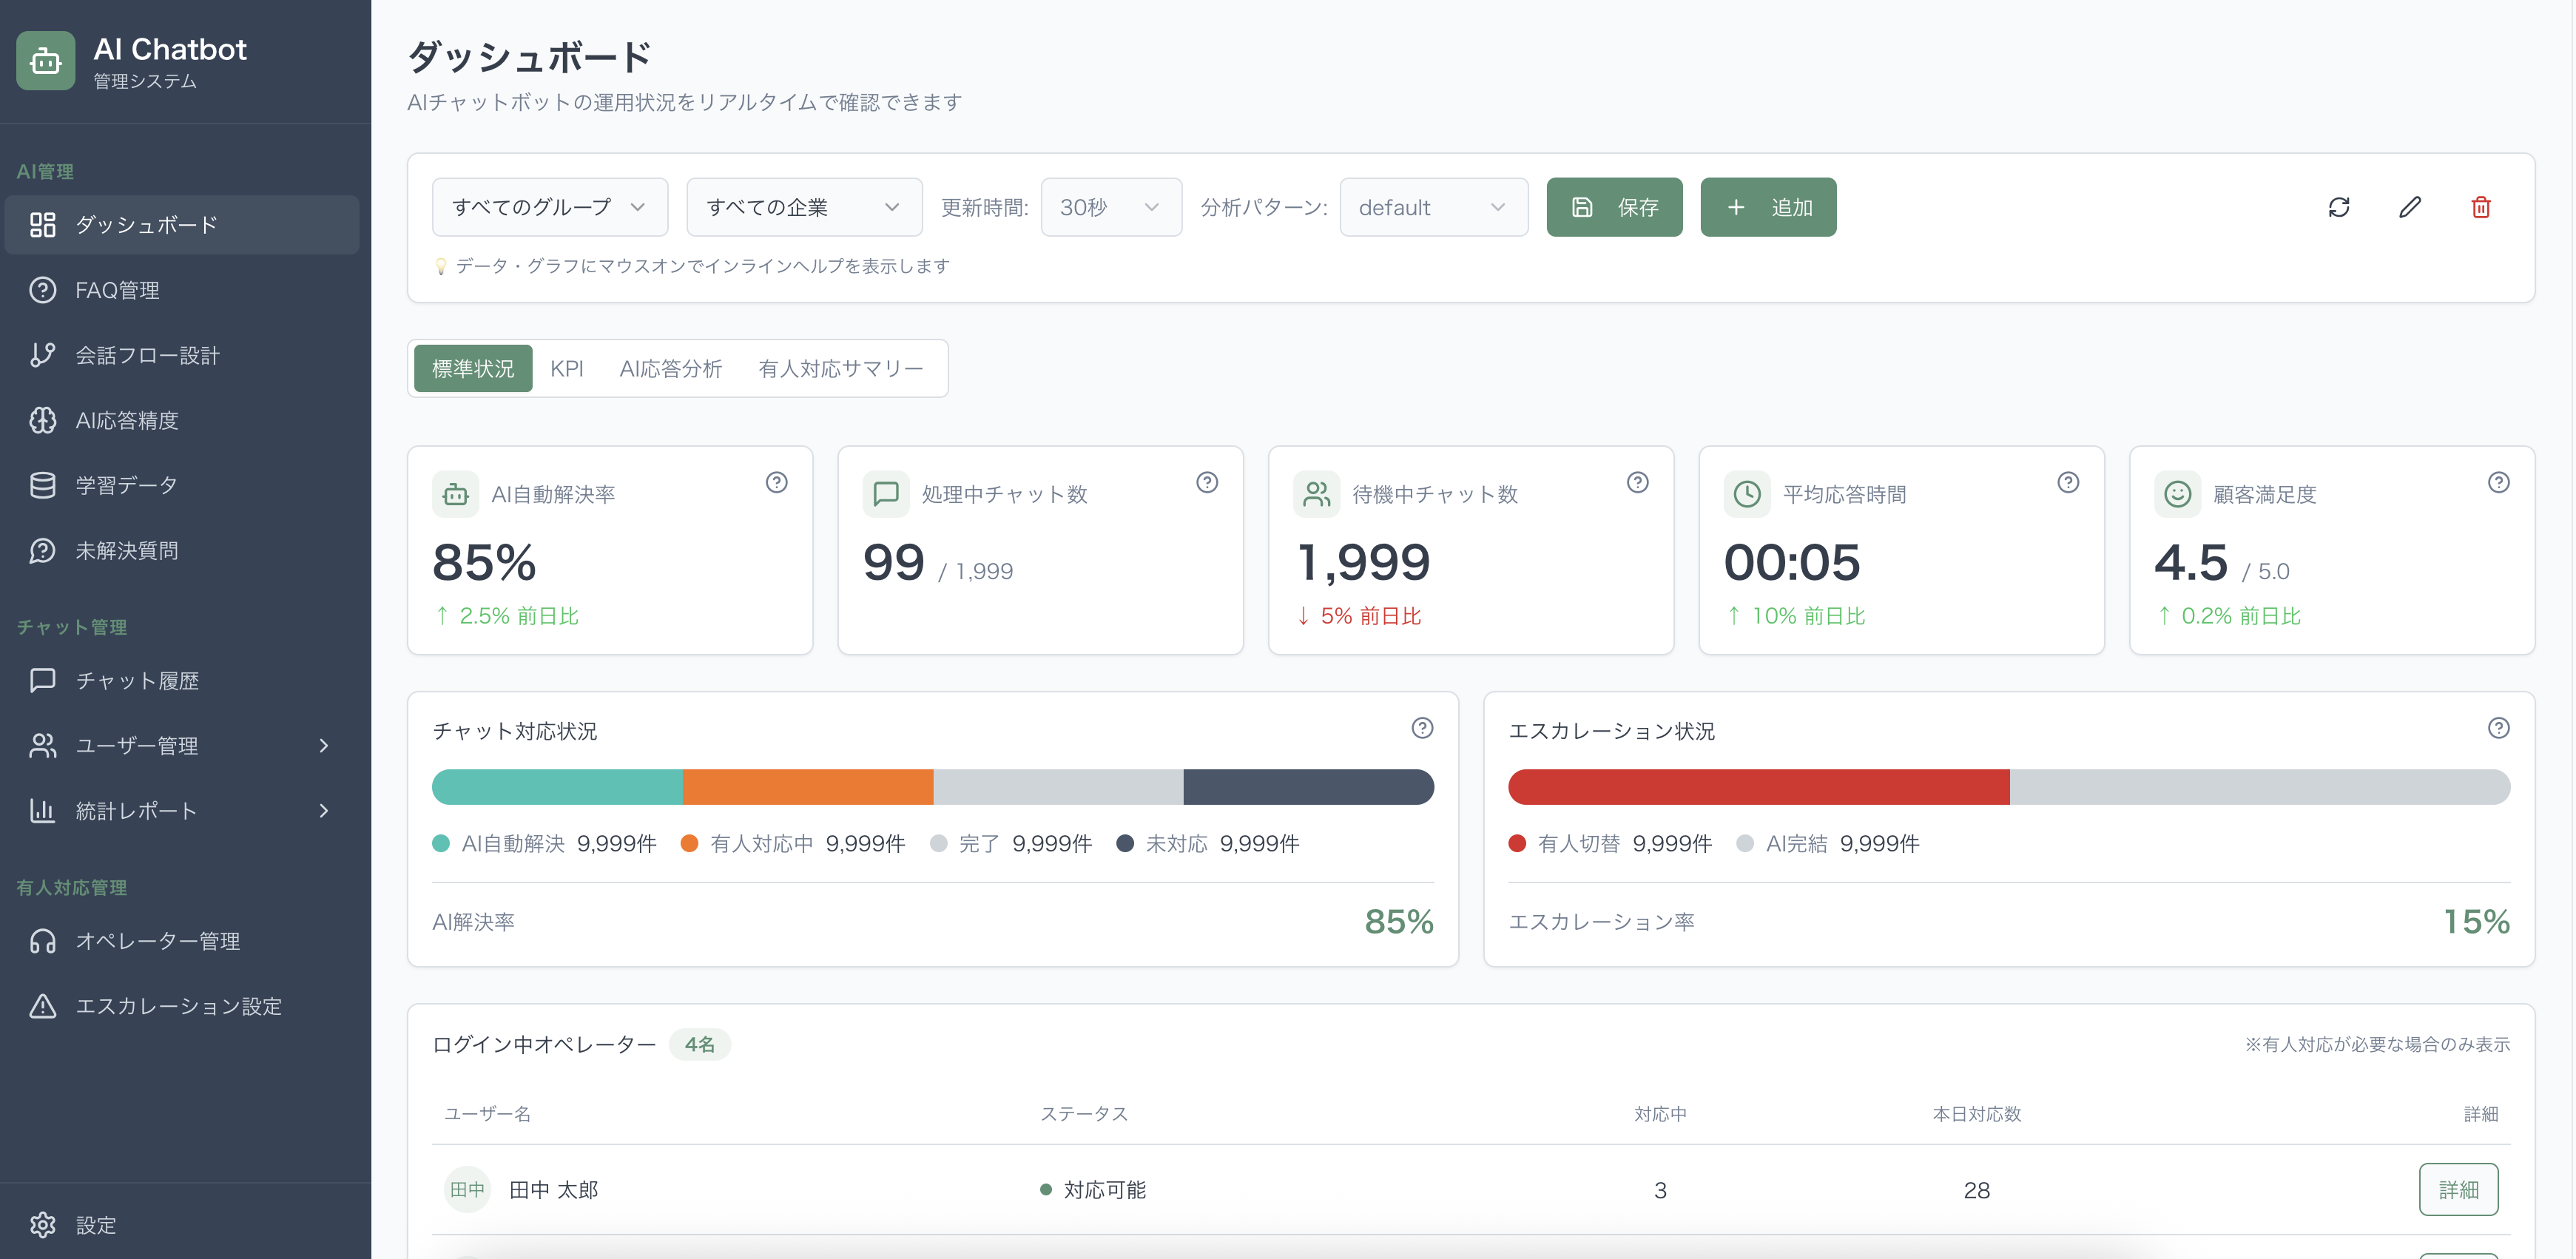The image size is (2576, 1259).
Task: Click the 田中 avatar badge
Action: [x=467, y=1189]
